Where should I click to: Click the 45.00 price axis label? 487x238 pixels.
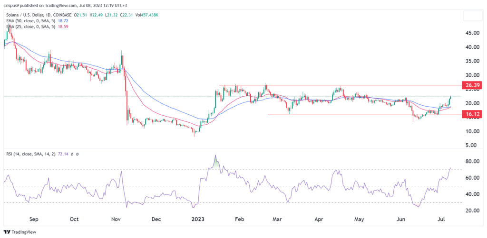[x=471, y=33]
